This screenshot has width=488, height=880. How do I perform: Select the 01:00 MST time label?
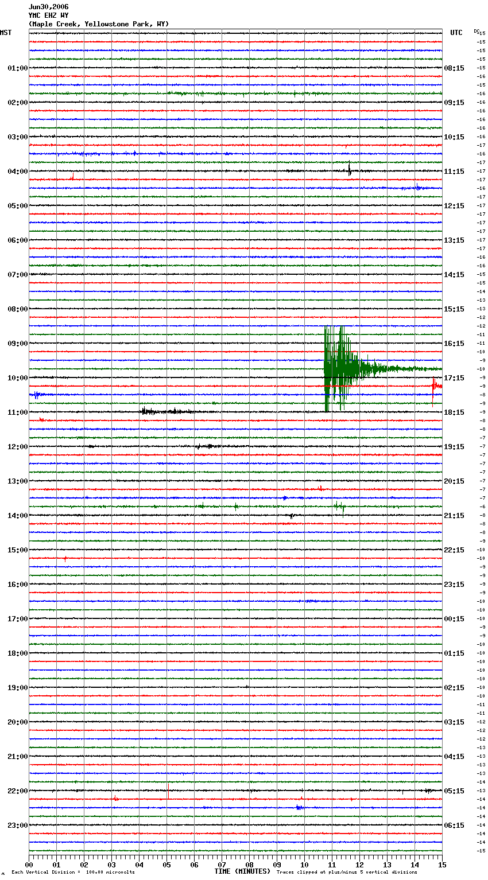(x=18, y=68)
